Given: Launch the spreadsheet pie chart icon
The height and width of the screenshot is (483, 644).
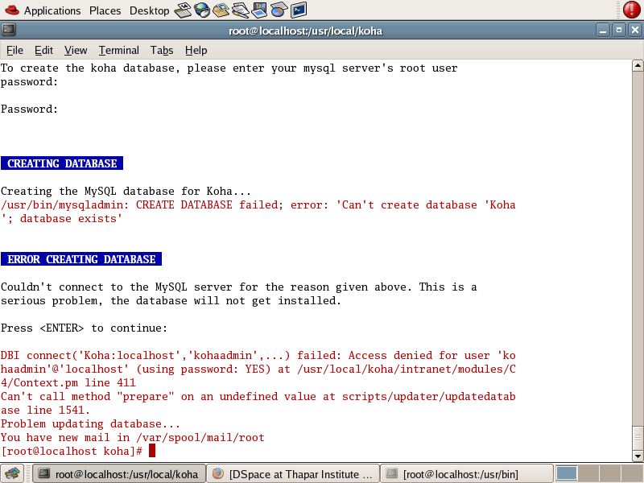Looking at the screenshot, I should coord(279,10).
